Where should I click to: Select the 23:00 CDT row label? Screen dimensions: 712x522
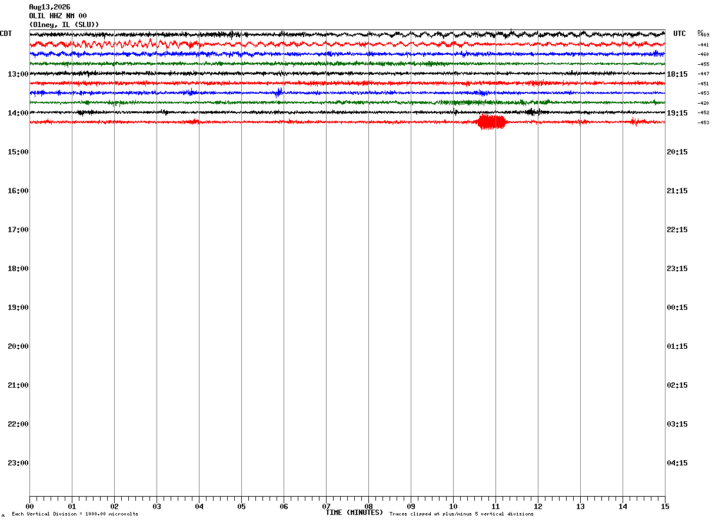click(x=18, y=463)
